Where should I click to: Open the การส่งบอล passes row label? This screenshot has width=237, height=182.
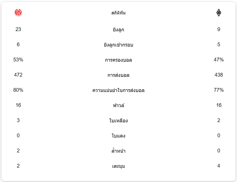[x=118, y=75]
